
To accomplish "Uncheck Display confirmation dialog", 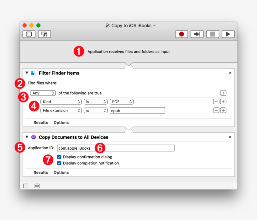I will [x=59, y=157].
